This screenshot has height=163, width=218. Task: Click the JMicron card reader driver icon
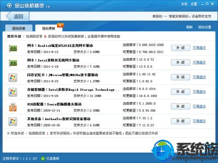pos(13,78)
